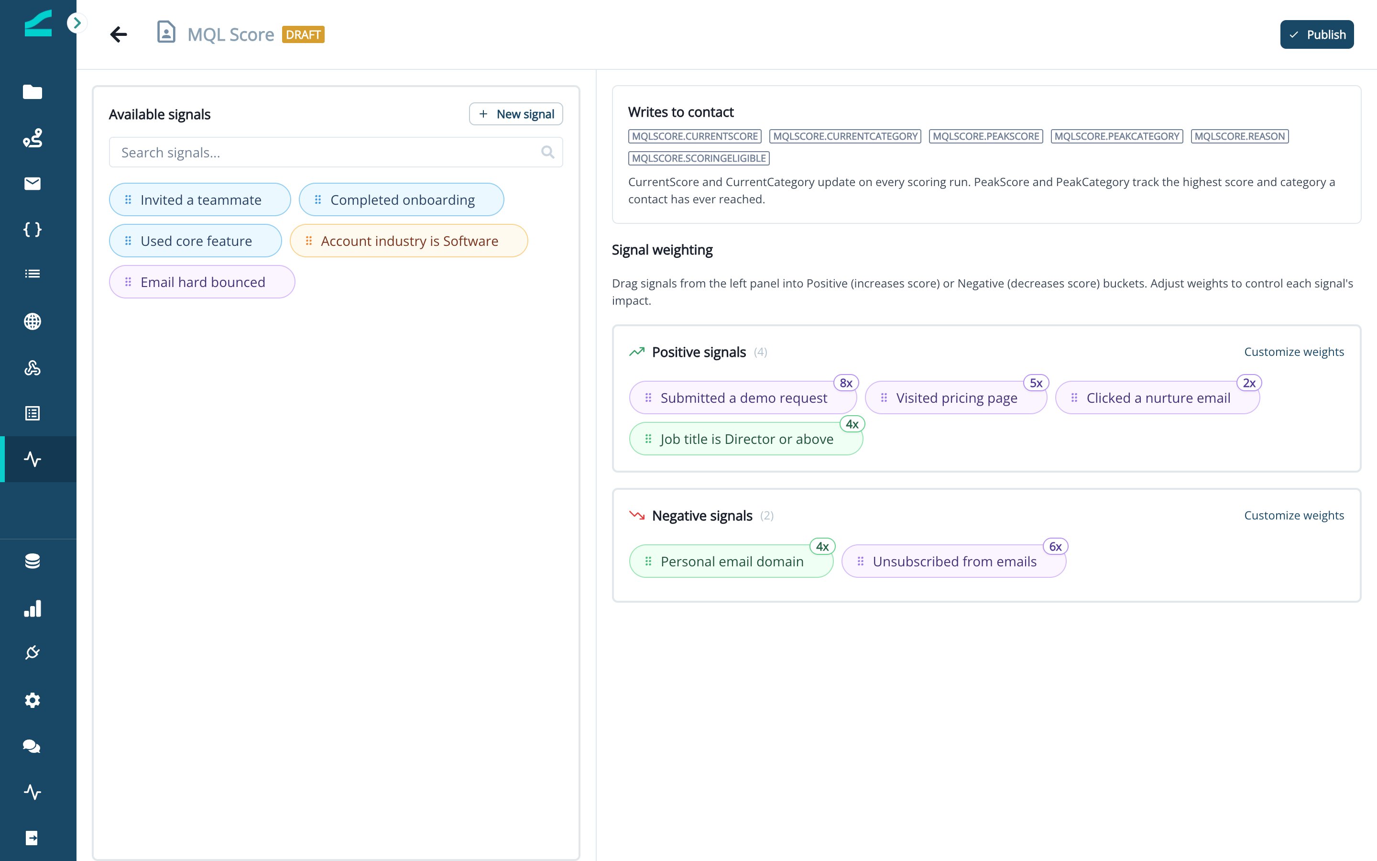Click 8x weight badge on demo request
Screen dimensions: 1377x861
[846, 383]
